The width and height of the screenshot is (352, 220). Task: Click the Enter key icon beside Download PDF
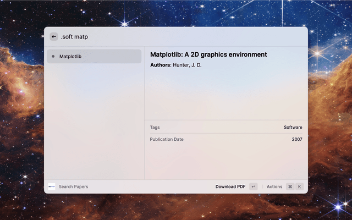253,186
